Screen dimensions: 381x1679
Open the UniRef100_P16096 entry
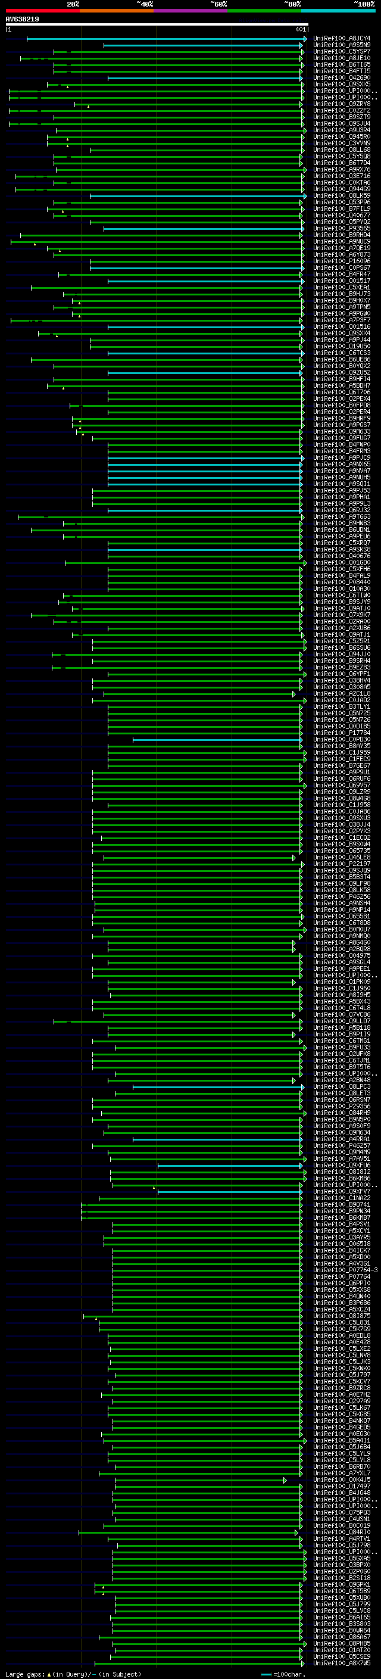[342, 261]
